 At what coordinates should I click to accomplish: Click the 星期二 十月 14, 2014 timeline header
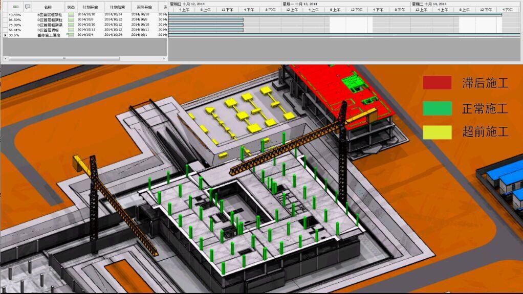(x=429, y=4)
